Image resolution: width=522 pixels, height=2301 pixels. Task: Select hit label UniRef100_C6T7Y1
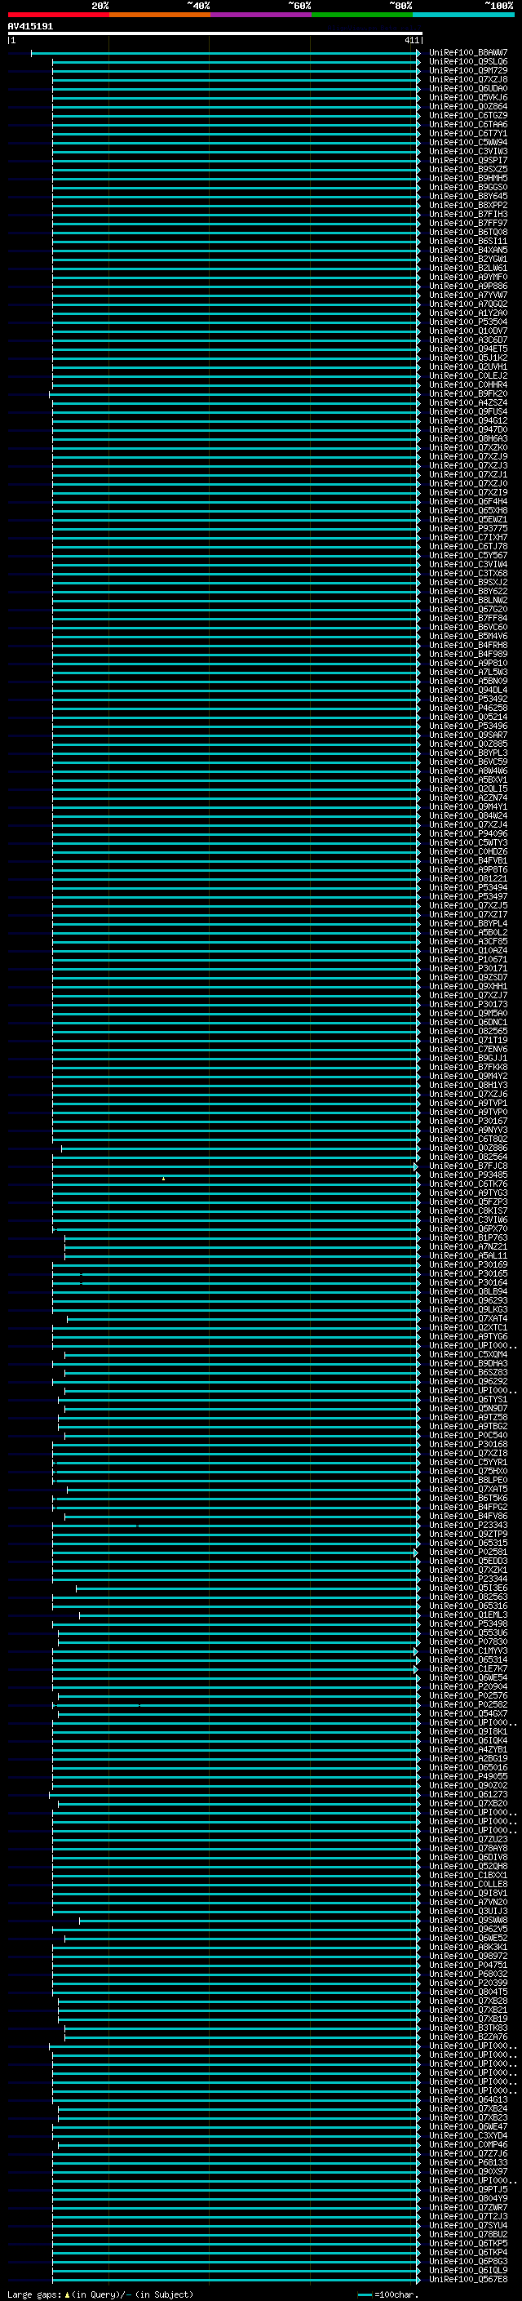(468, 133)
